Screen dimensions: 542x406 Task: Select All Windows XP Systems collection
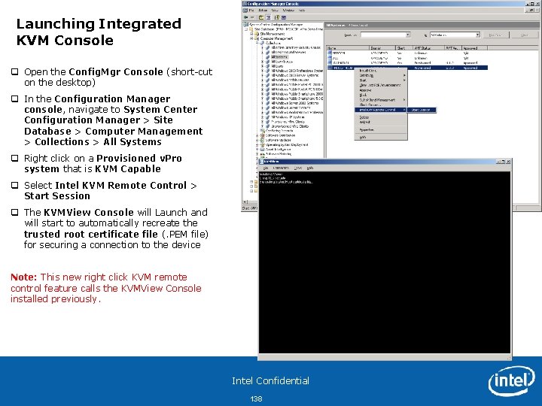tap(288, 117)
